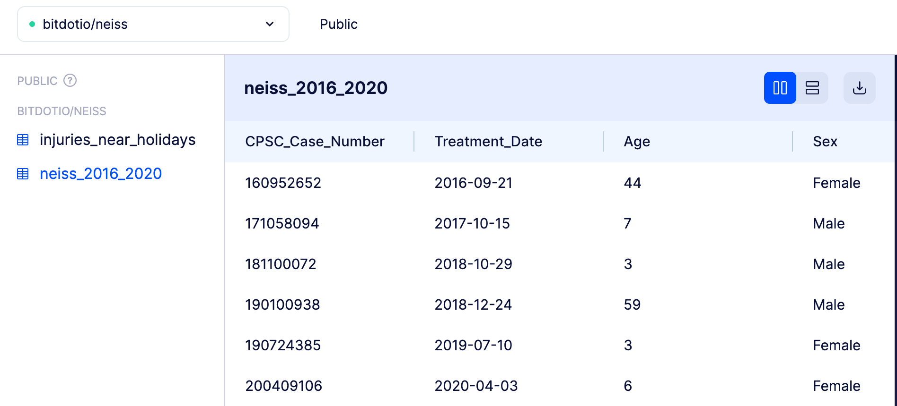This screenshot has width=897, height=406.
Task: Sort by the Age column header
Action: pyautogui.click(x=637, y=142)
